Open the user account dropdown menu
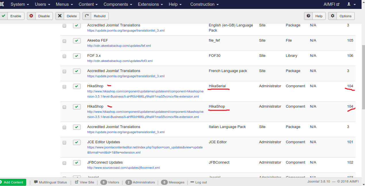Screen dimensions: 365x186 [351, 4]
